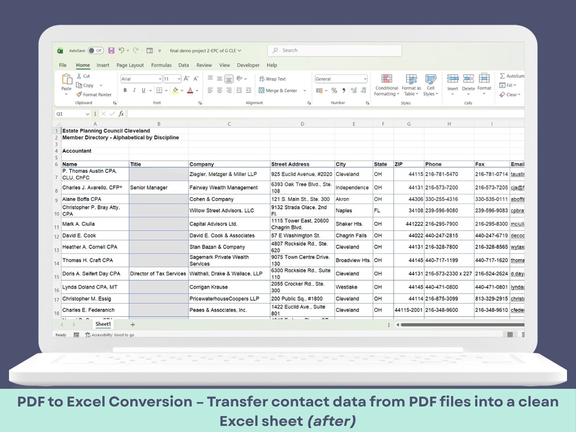
Task: Toggle Italic formatting
Action: click(x=134, y=91)
